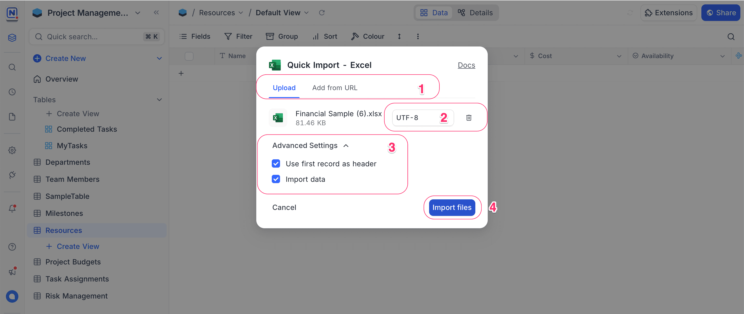The width and height of the screenshot is (744, 314).
Task: Disable the Import data checkbox
Action: pyautogui.click(x=276, y=179)
